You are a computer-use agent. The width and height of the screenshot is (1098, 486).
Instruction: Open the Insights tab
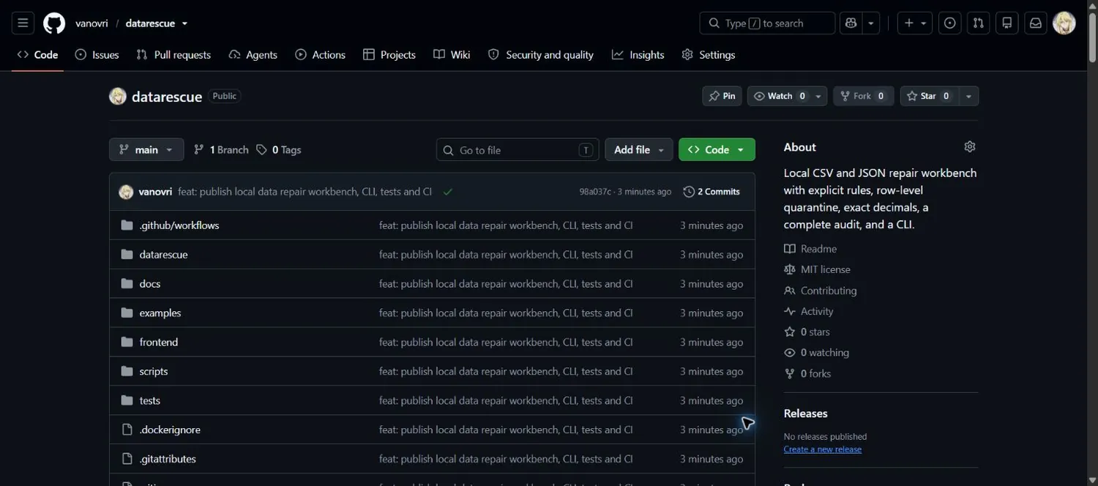(x=638, y=55)
